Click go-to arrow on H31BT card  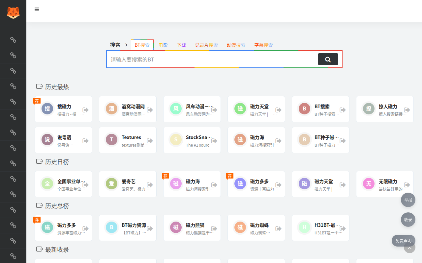(x=343, y=228)
